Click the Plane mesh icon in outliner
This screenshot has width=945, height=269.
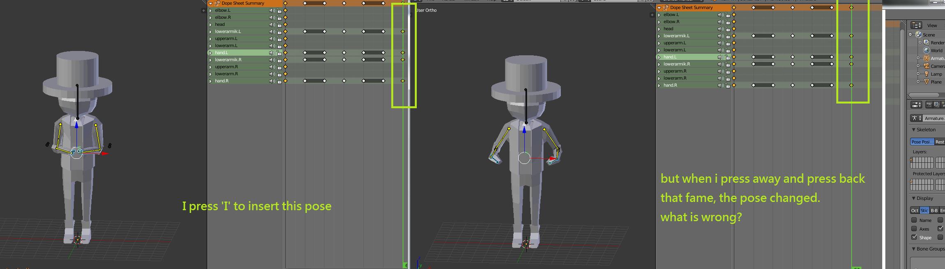(927, 82)
